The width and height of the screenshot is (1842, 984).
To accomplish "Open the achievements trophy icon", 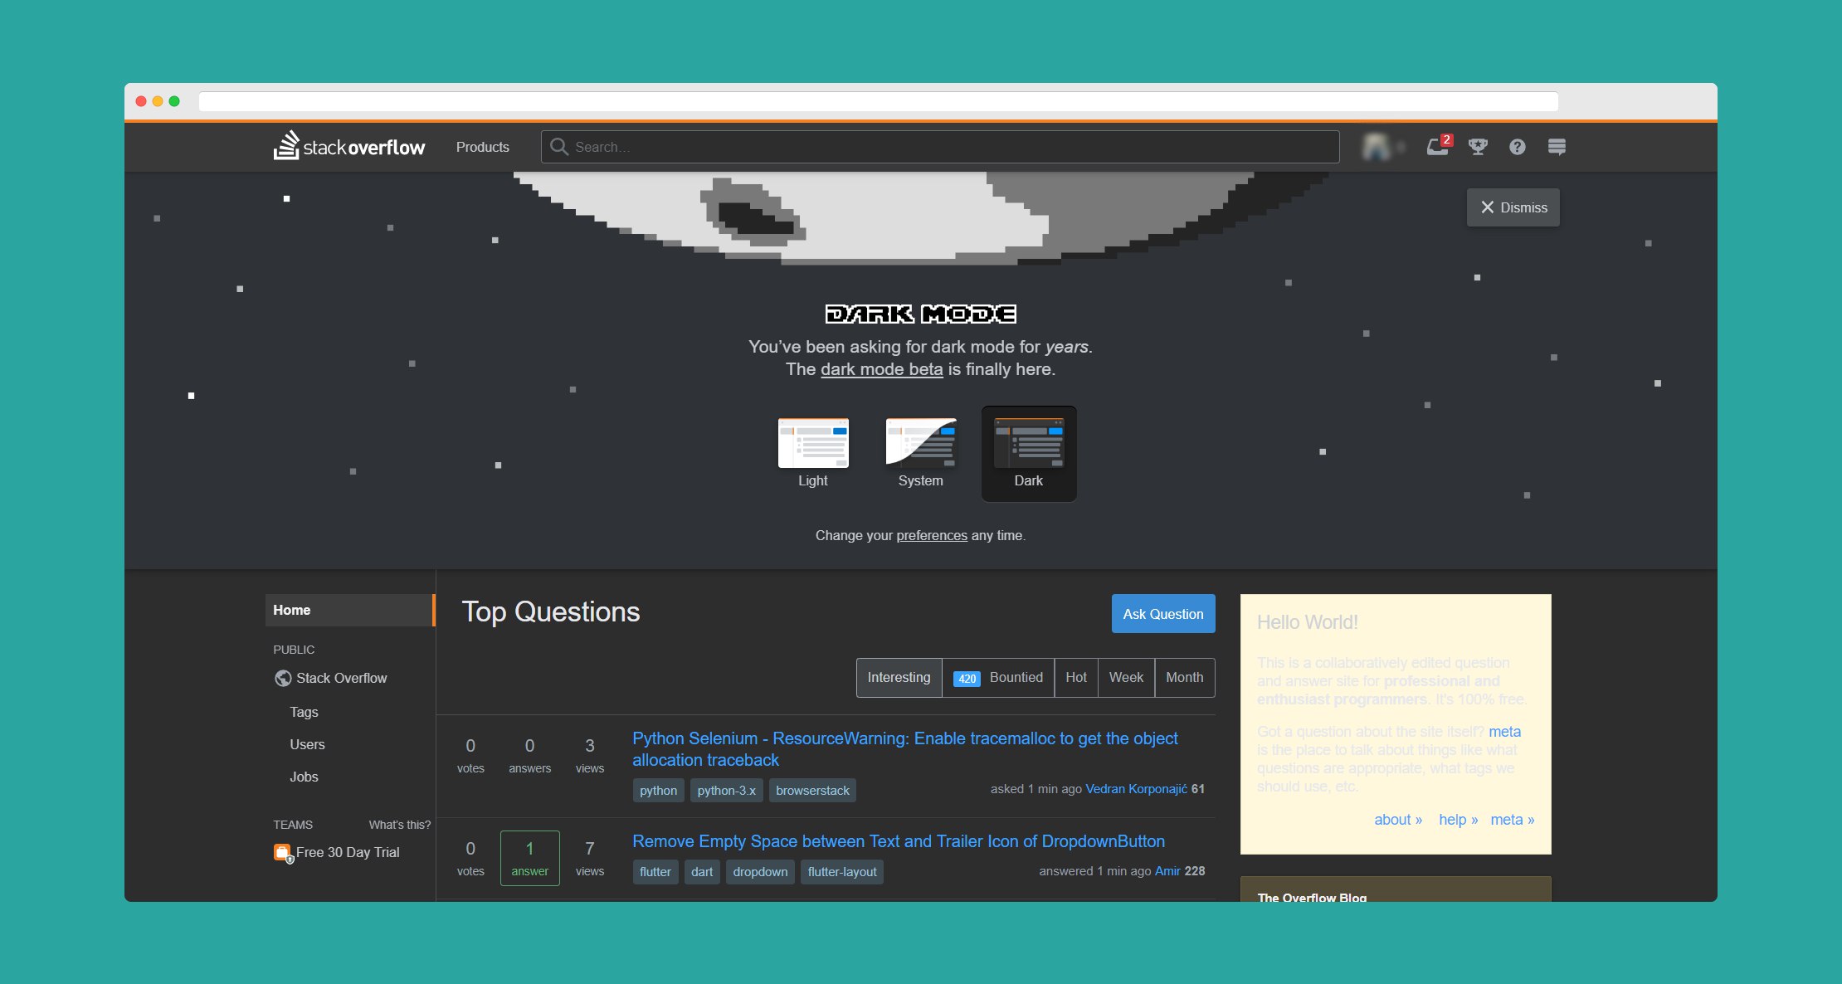I will (x=1478, y=147).
